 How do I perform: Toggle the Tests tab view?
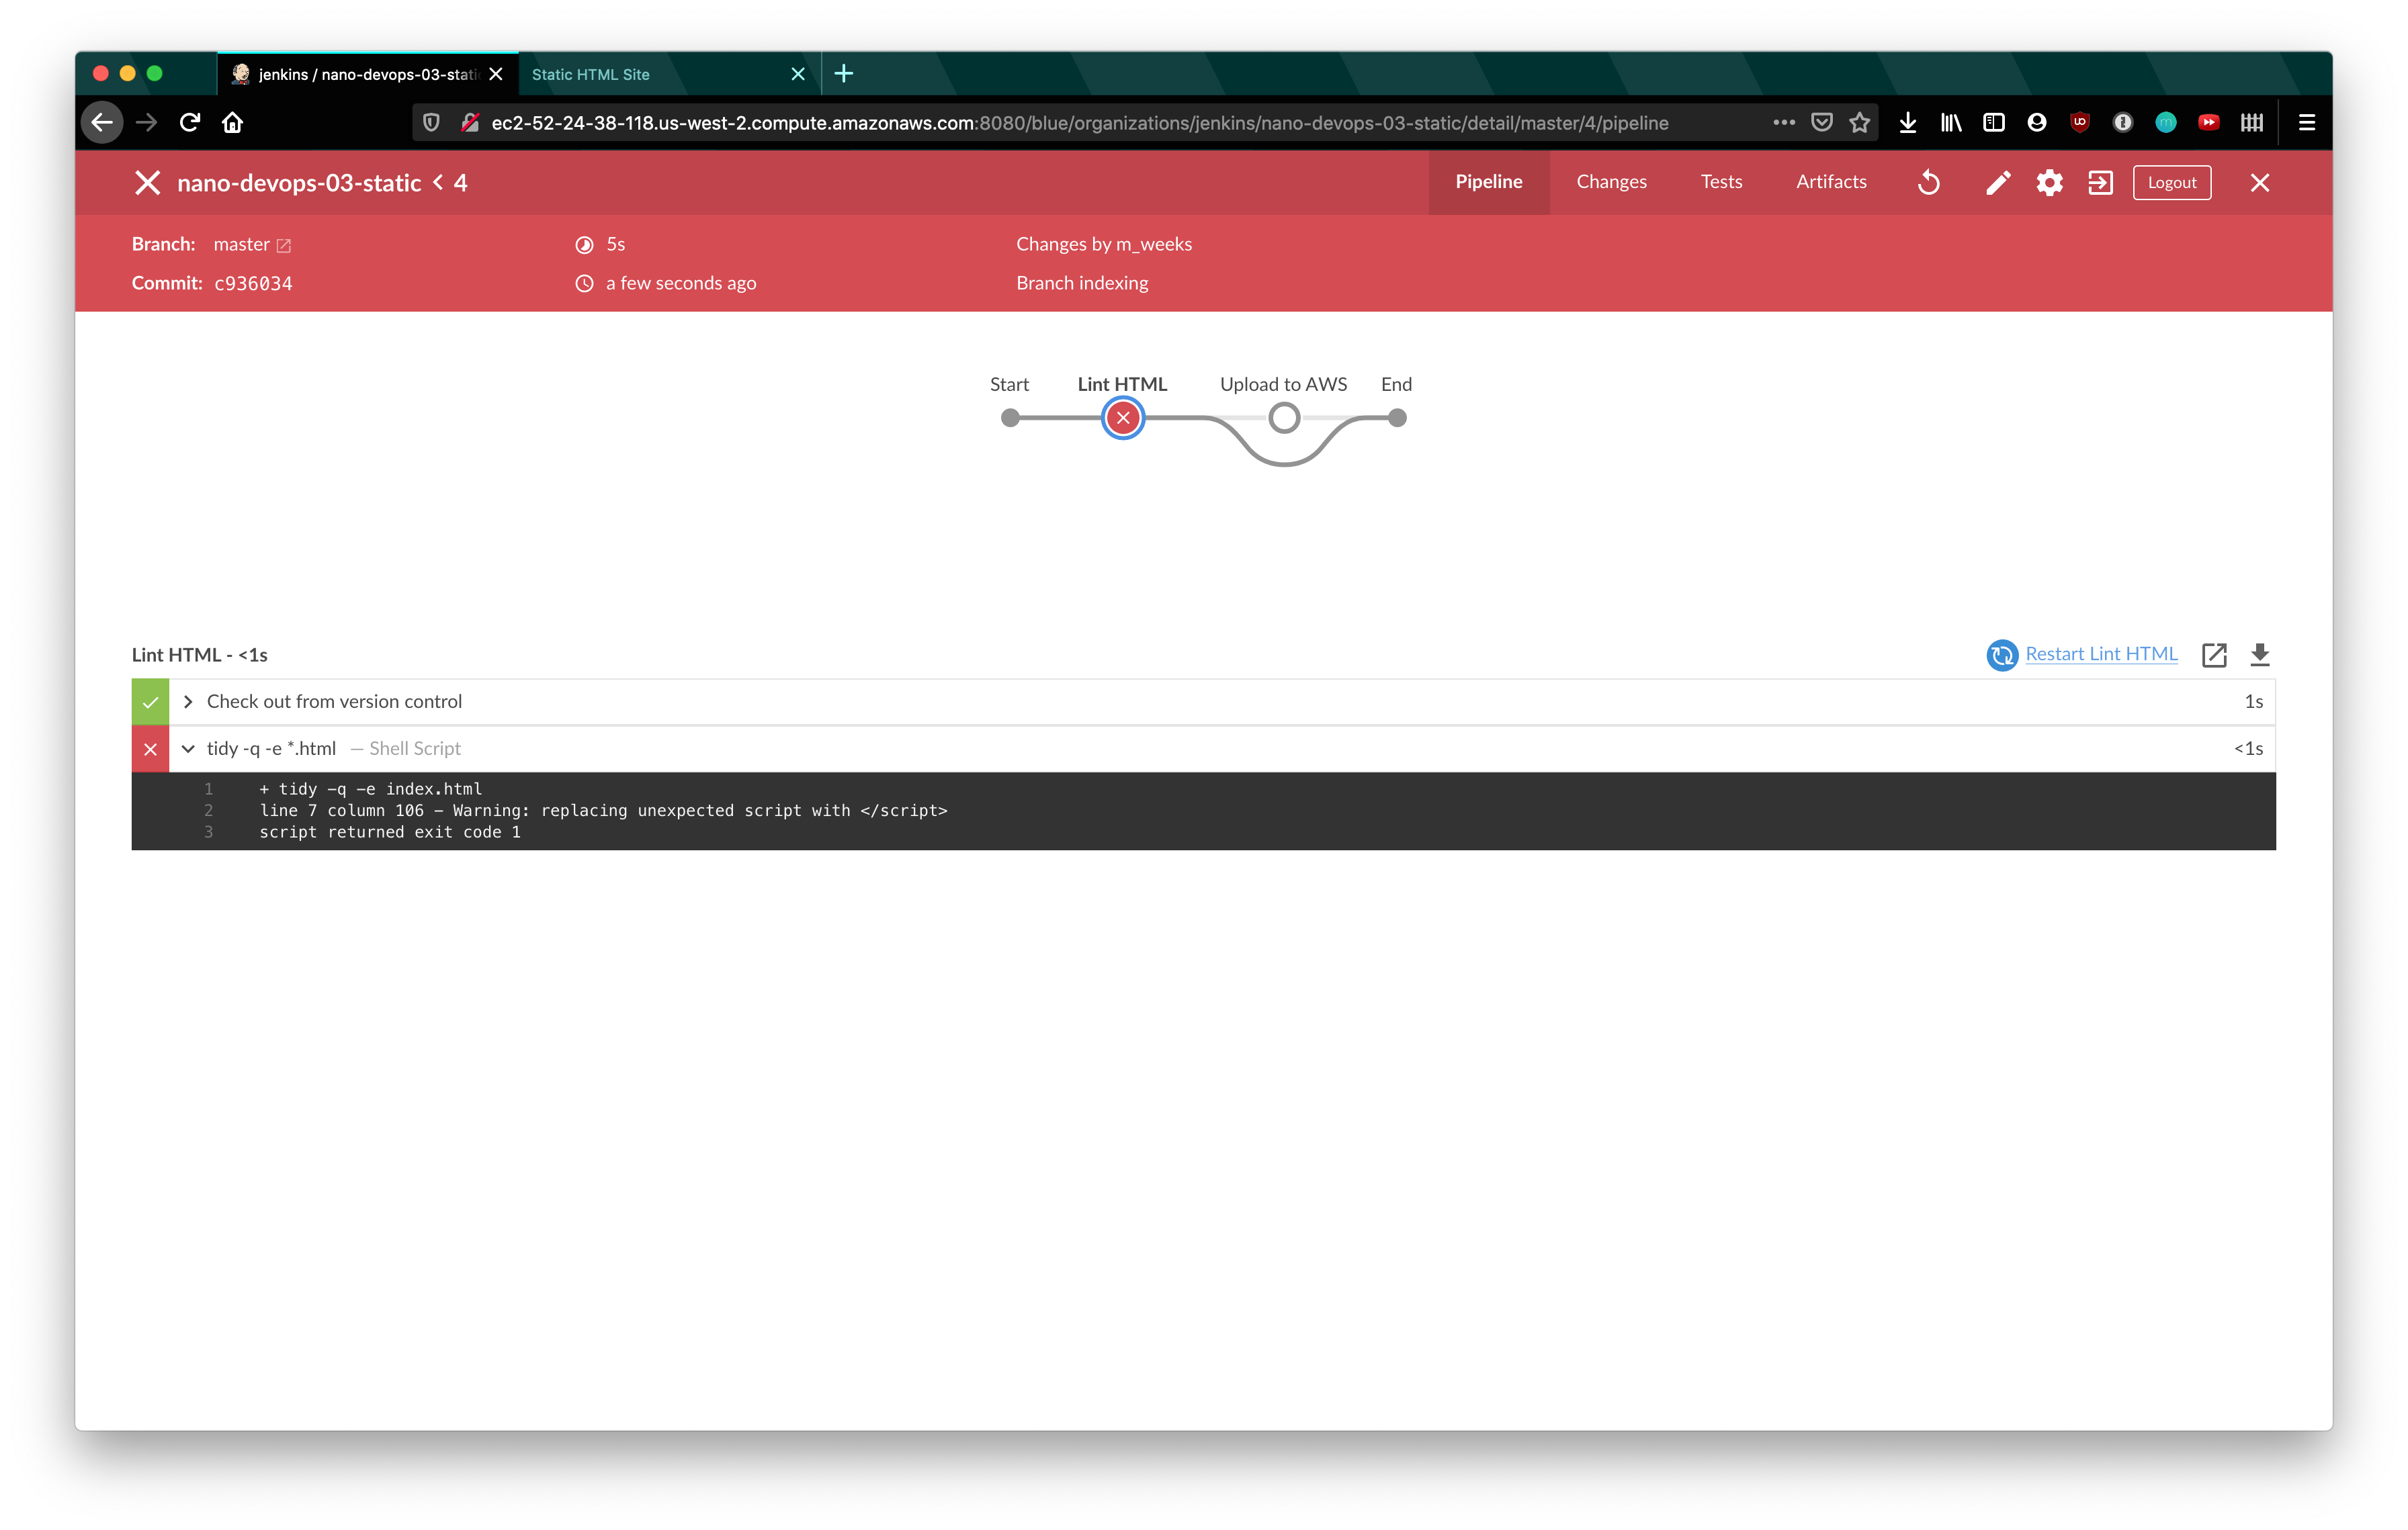click(1722, 181)
